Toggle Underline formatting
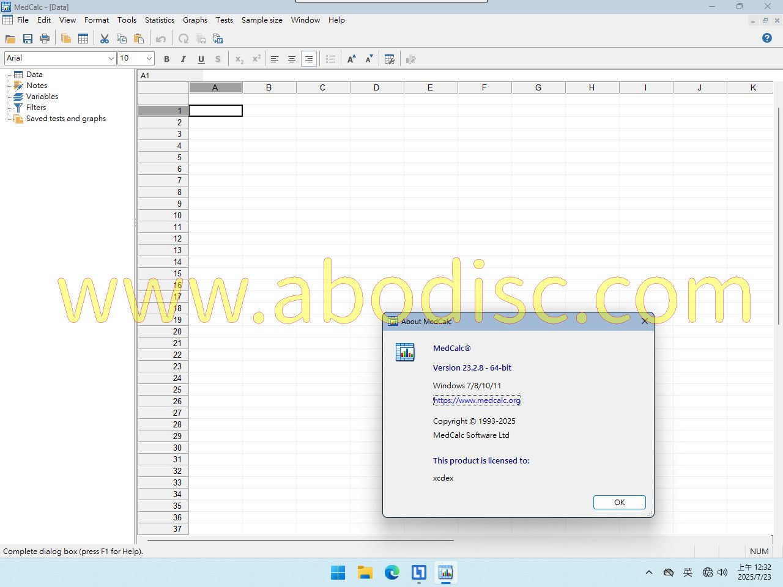 point(201,59)
